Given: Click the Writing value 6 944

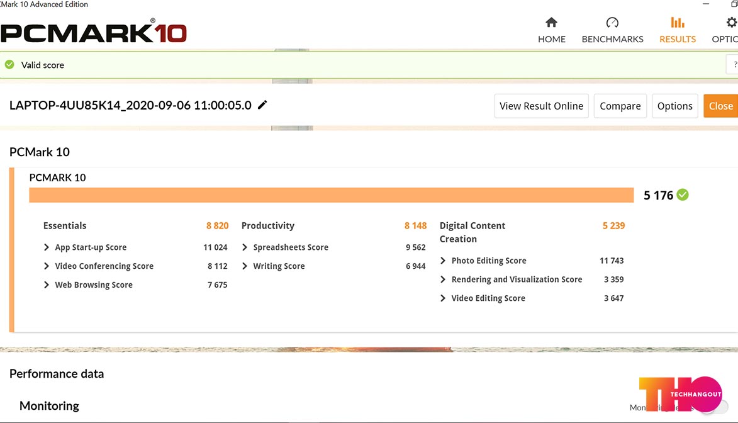Looking at the screenshot, I should point(416,266).
